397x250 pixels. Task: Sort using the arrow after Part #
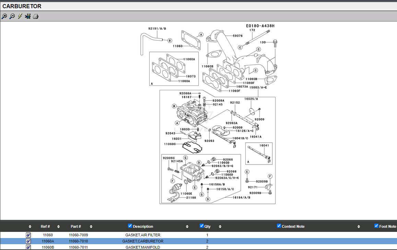coord(91,226)
